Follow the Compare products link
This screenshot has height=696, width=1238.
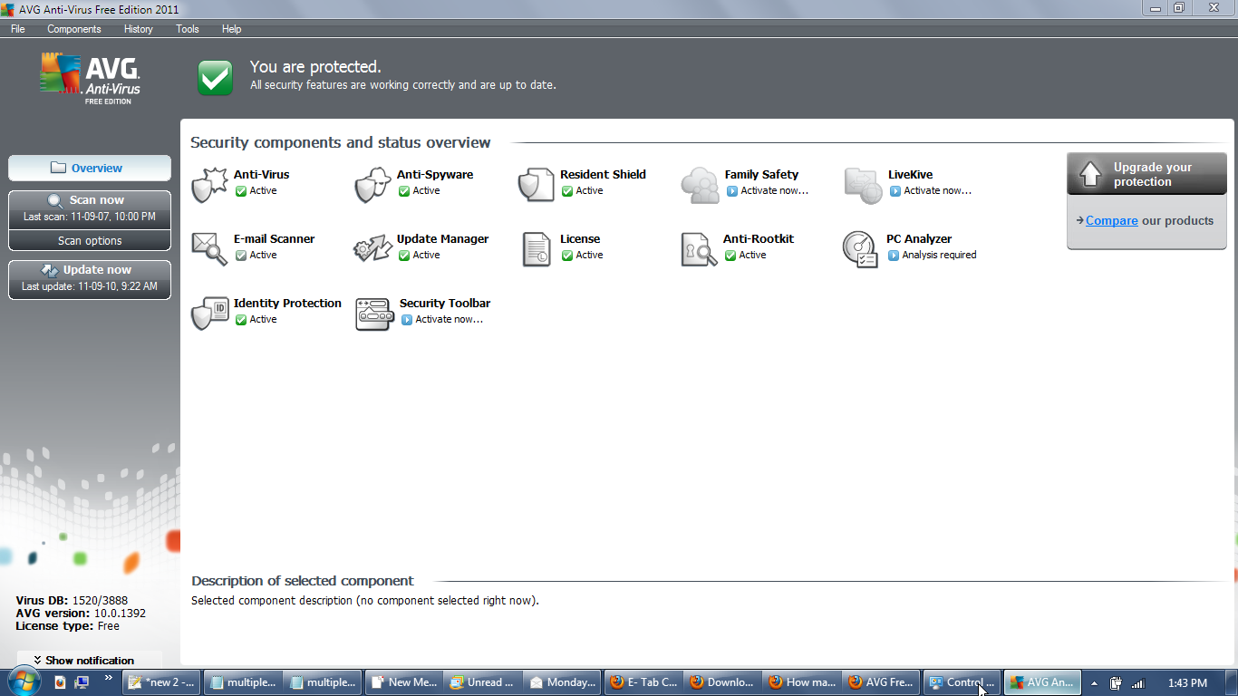pos(1112,220)
